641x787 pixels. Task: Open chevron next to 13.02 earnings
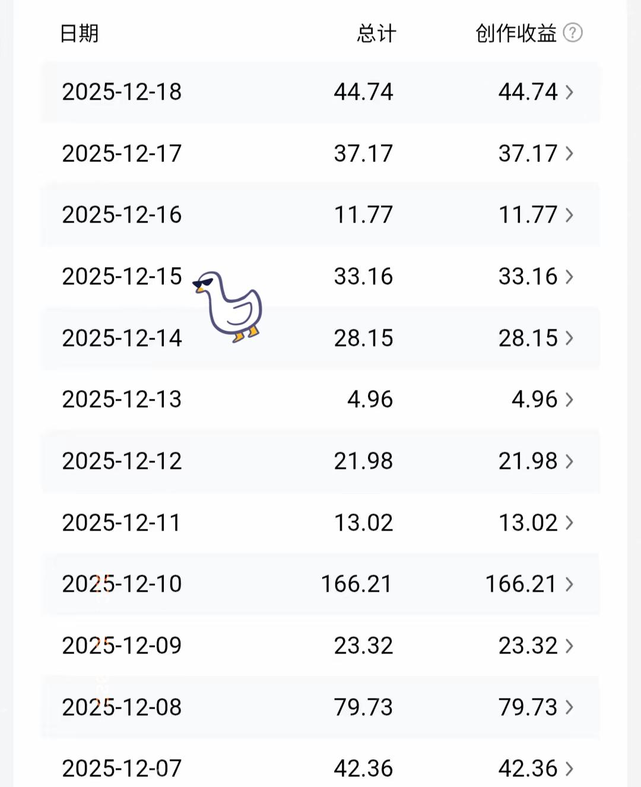coord(569,523)
